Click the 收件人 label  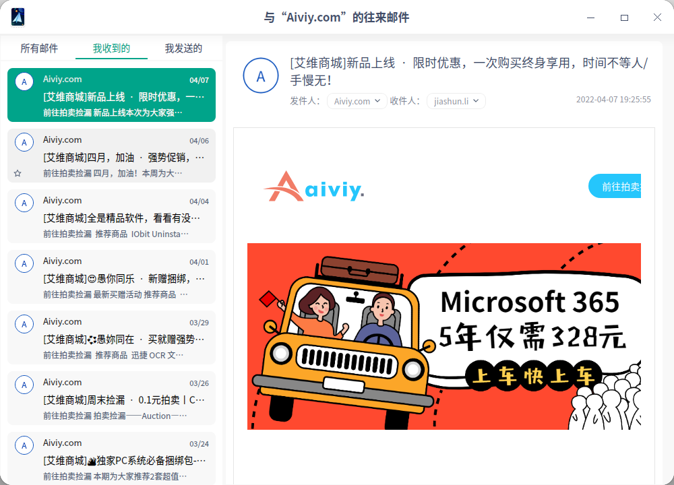pos(404,101)
